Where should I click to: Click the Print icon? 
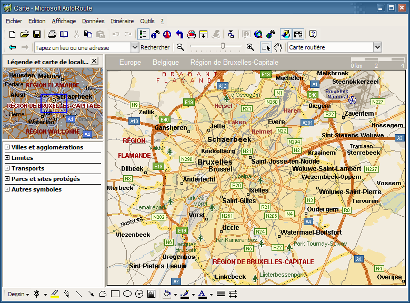pyautogui.click(x=52, y=34)
